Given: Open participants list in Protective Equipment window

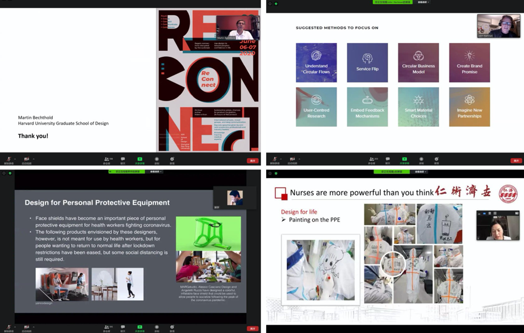Looking at the screenshot, I should click(107, 328).
